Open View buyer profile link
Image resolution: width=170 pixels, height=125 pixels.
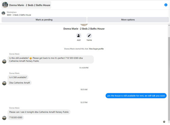click(x=96, y=49)
